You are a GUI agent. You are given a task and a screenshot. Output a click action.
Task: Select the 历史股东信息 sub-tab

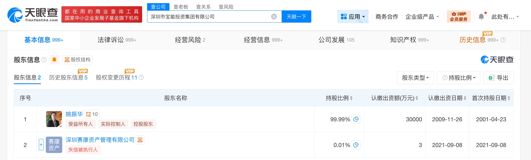[68, 77]
